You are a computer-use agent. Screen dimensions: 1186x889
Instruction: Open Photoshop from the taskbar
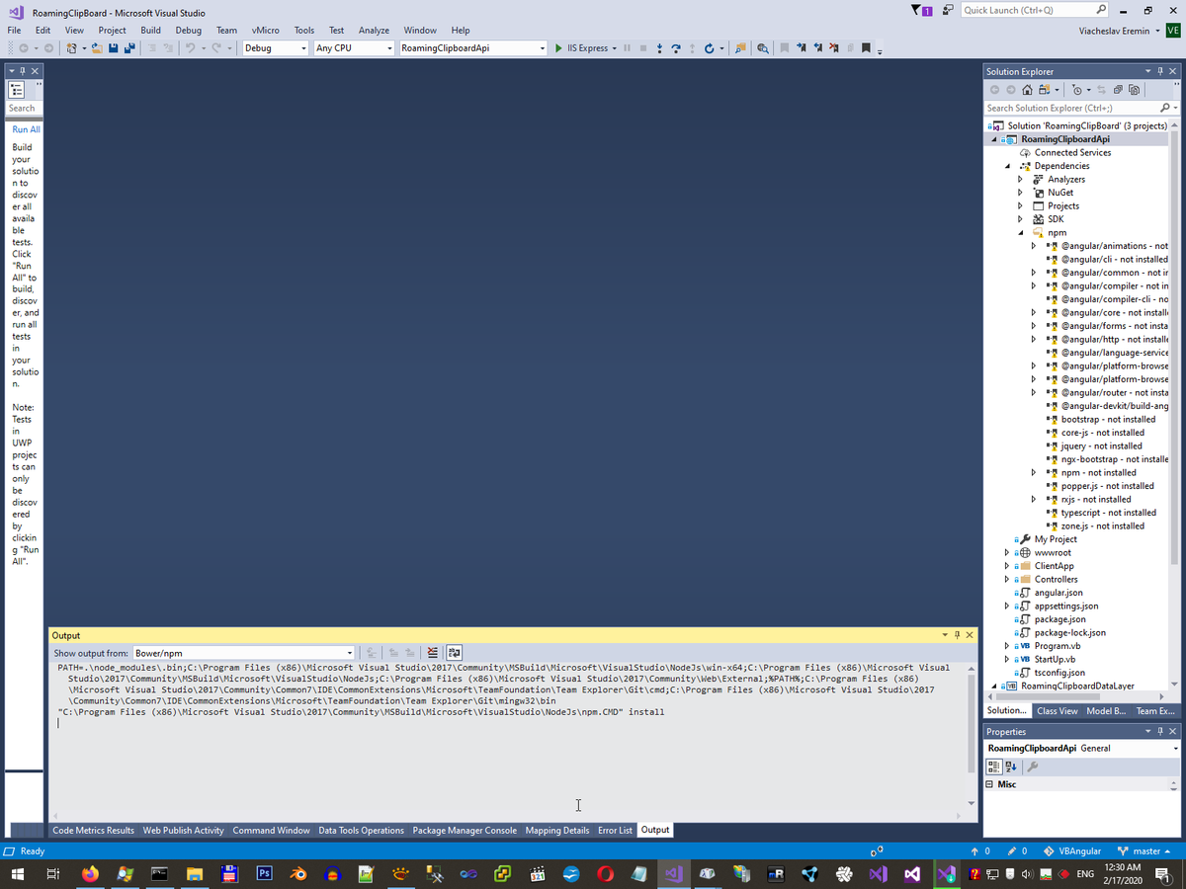click(x=264, y=874)
